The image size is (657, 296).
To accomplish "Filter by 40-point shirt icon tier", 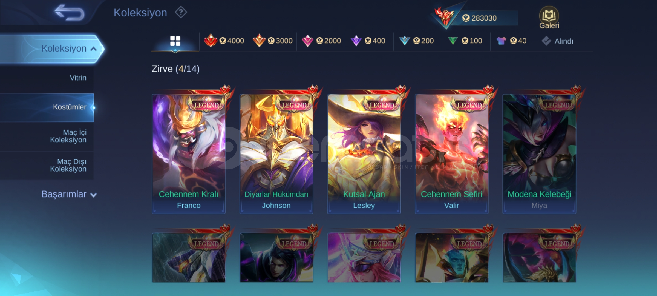I will [511, 41].
